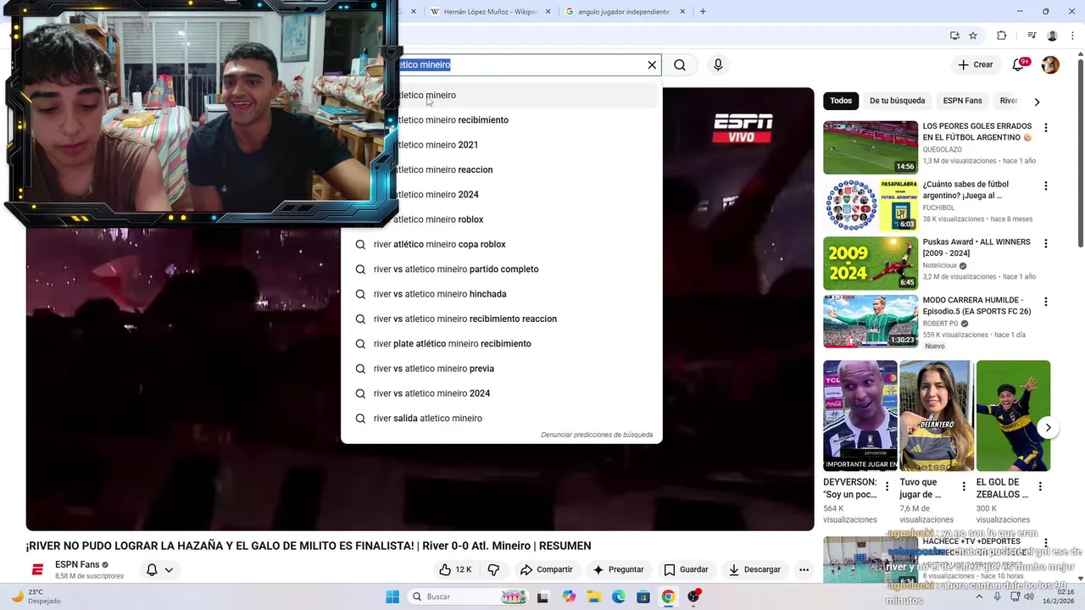Open options for 'Tuvo que jugar de' Short

964,486
